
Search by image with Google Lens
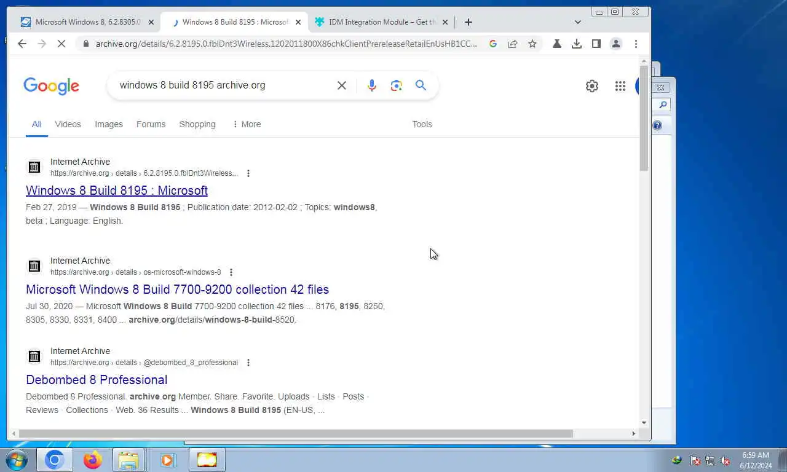(x=397, y=85)
